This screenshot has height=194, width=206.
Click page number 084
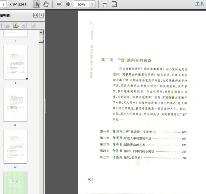click(184, 152)
